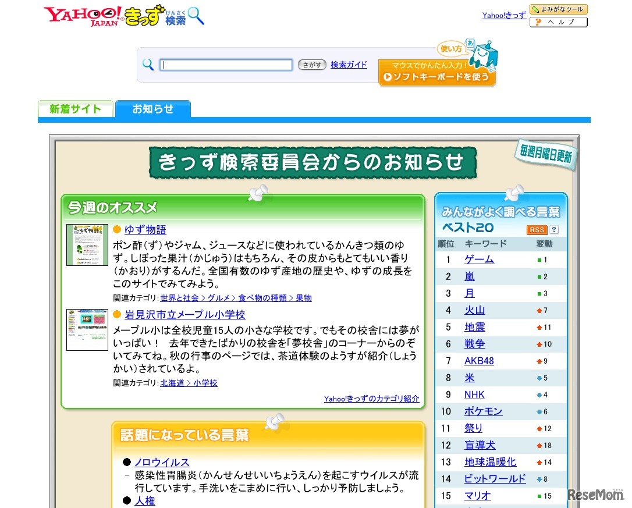This screenshot has height=508, width=632.
Task: Open ranking keyword 火山
Action: pyautogui.click(x=475, y=311)
